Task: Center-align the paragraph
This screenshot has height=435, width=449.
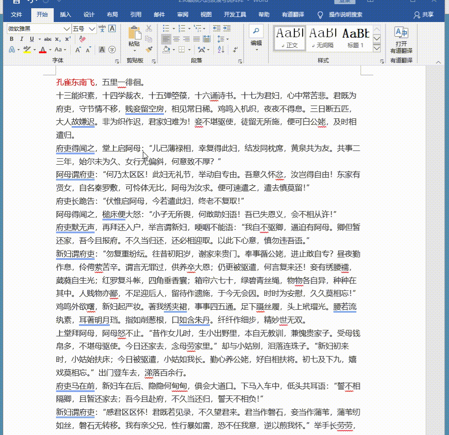Action: tap(176, 39)
